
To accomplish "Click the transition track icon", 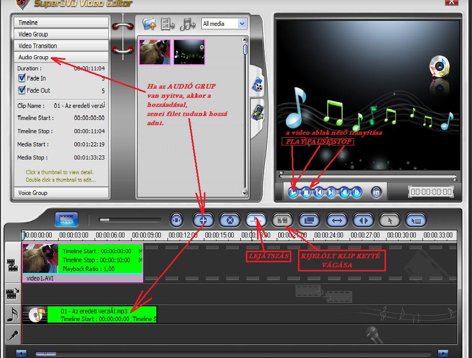I will pyautogui.click(x=13, y=293).
